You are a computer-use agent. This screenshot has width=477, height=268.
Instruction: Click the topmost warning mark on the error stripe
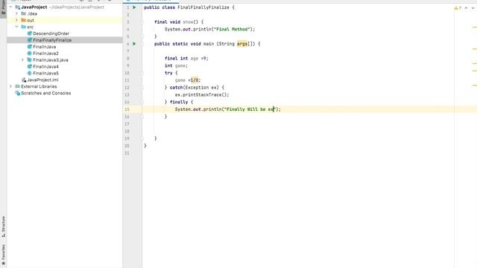pos(474,28)
